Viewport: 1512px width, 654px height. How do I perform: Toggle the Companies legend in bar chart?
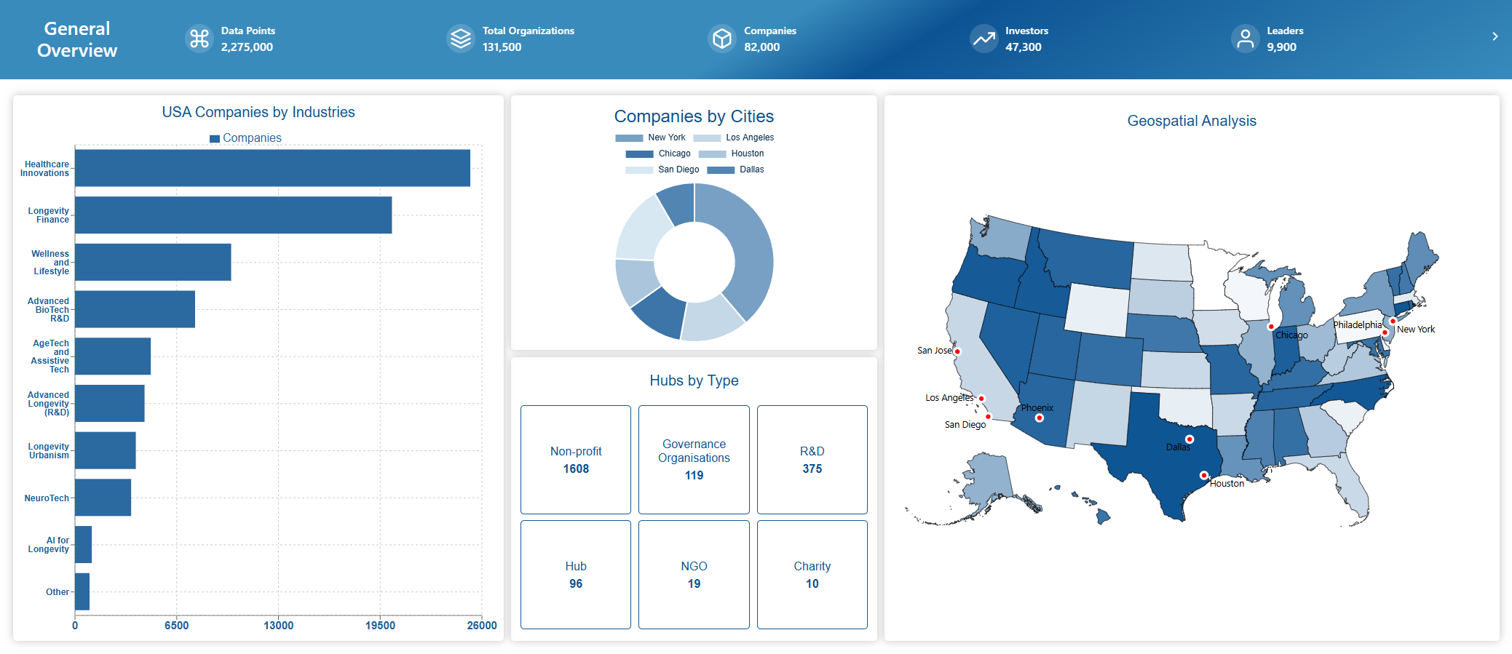[245, 138]
